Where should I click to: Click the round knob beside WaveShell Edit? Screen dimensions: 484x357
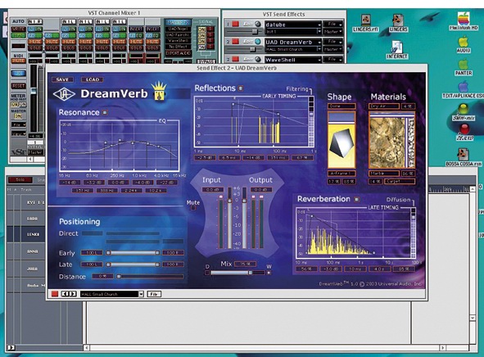click(258, 59)
